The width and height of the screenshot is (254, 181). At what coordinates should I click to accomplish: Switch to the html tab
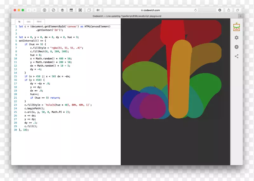point(39,22)
